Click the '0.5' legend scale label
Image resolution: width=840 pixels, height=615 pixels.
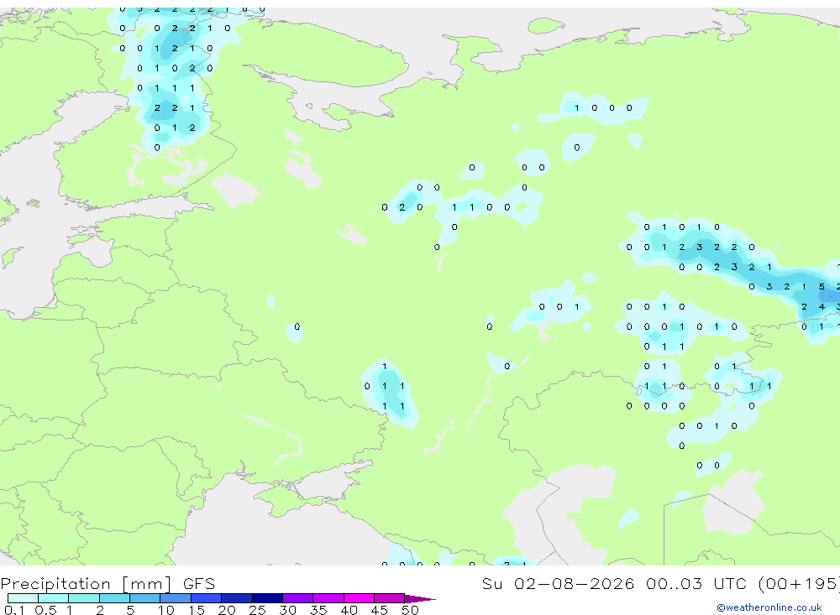click(x=45, y=610)
